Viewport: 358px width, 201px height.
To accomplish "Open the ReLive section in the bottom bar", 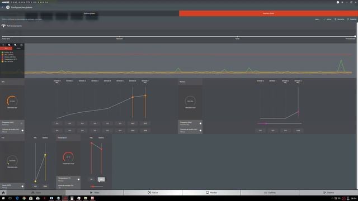I will click(153, 193).
